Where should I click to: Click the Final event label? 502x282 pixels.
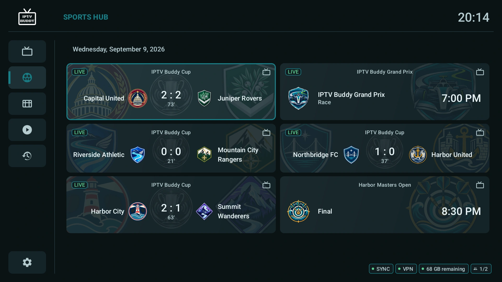coord(325,211)
